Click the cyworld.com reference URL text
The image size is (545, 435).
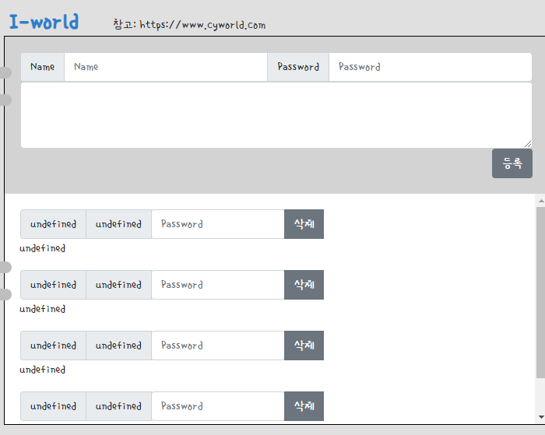pyautogui.click(x=202, y=25)
